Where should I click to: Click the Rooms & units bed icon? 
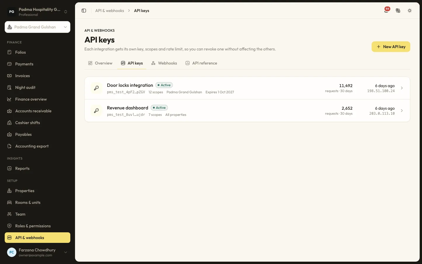[x=9, y=202]
